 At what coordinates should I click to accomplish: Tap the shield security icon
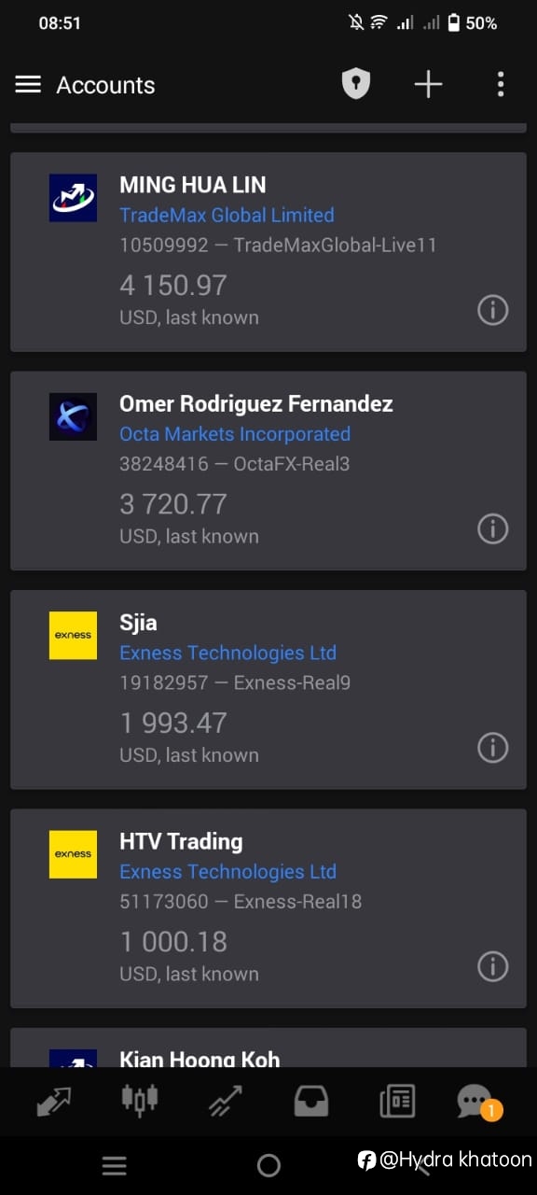355,85
